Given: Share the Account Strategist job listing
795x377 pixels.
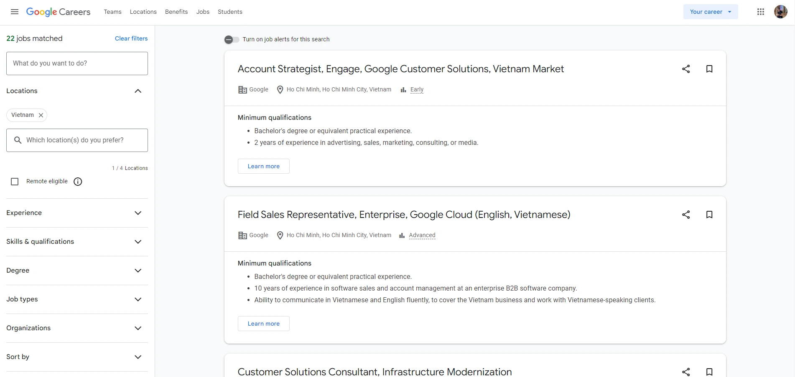Looking at the screenshot, I should coord(686,69).
